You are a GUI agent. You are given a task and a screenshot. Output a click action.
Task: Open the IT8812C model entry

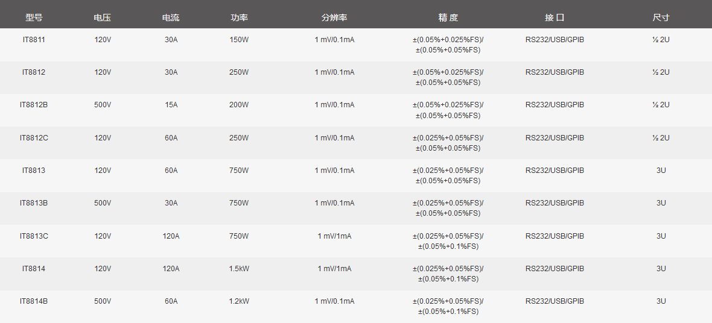tap(34, 137)
